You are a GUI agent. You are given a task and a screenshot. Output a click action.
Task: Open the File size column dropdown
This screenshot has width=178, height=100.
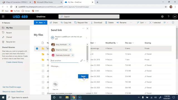point(129,43)
